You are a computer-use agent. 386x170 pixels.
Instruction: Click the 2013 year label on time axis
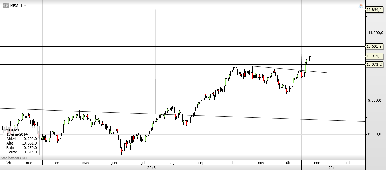click(151, 168)
